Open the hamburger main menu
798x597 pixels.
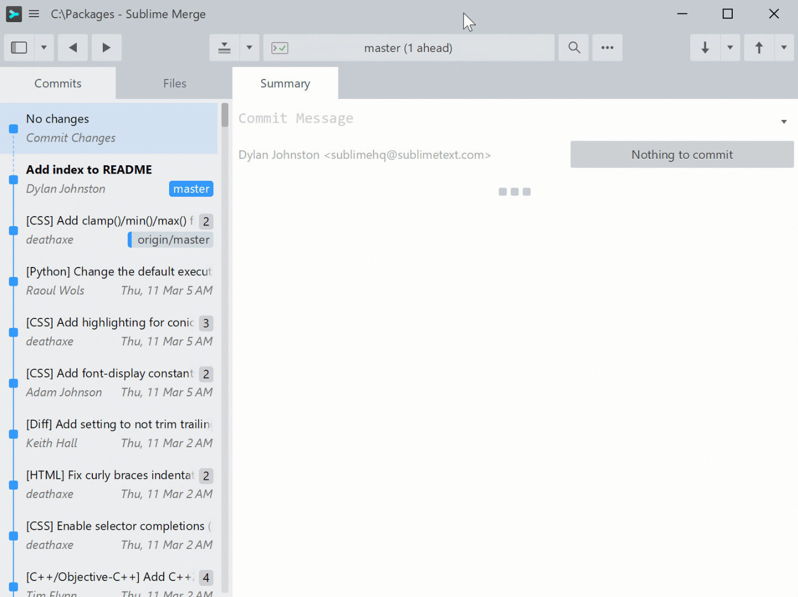[34, 14]
